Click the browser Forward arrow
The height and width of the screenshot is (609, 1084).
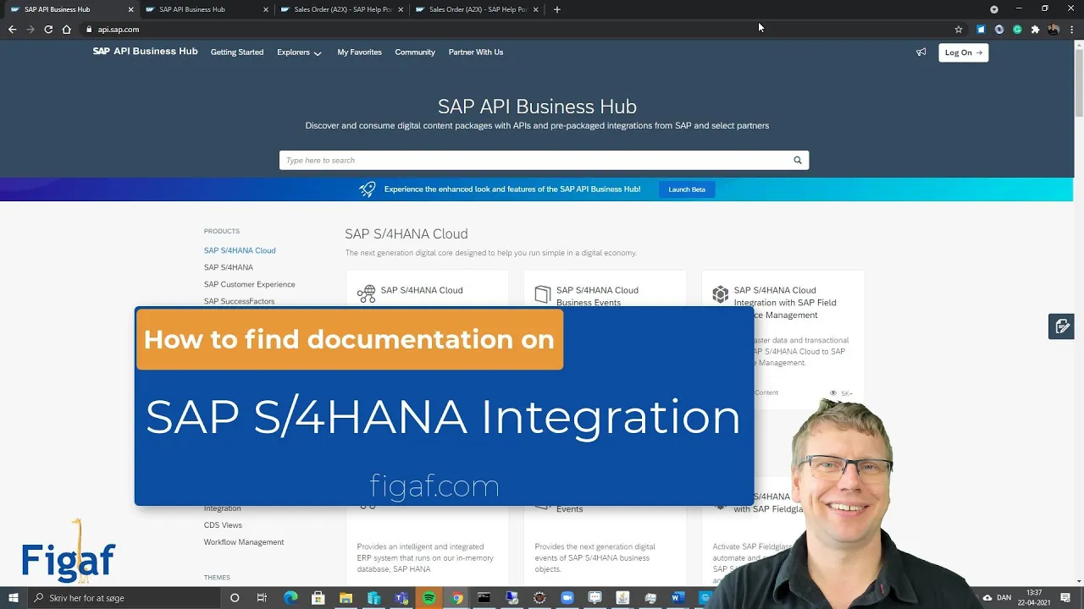point(30,29)
